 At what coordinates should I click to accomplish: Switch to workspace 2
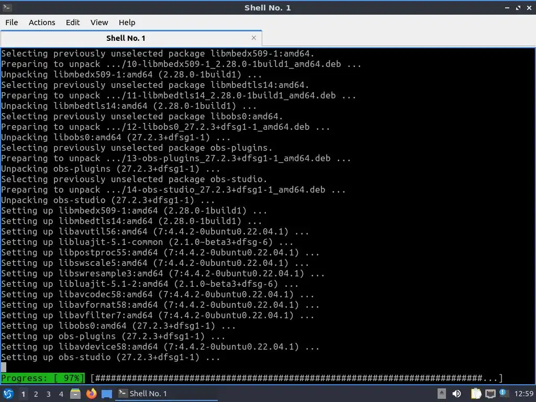pyautogui.click(x=36, y=394)
